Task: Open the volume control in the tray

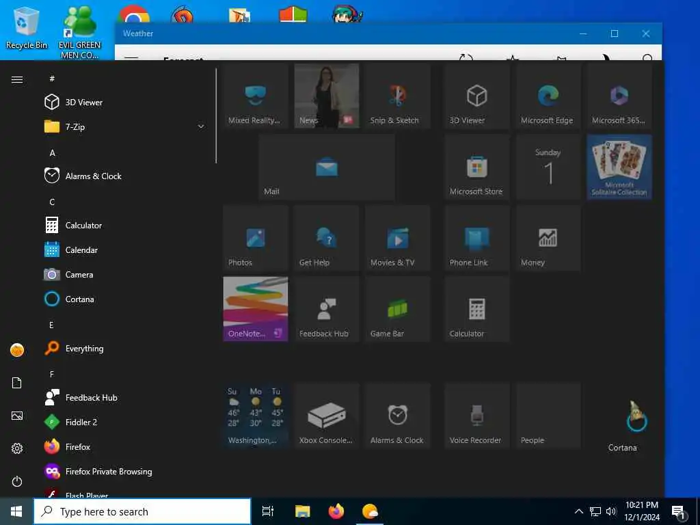Action: tap(611, 511)
